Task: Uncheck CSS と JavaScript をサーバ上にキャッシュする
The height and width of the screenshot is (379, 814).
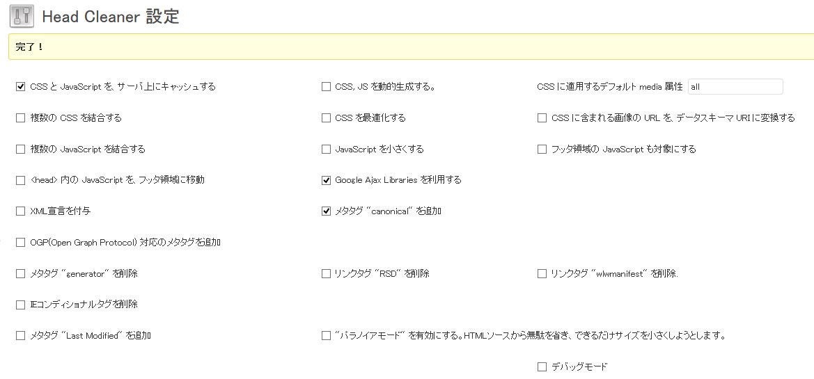Action: coord(20,87)
